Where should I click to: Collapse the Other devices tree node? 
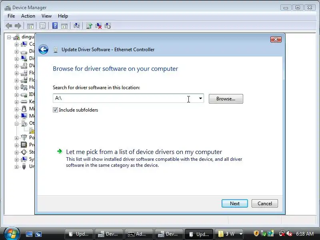[x=16, y=124]
